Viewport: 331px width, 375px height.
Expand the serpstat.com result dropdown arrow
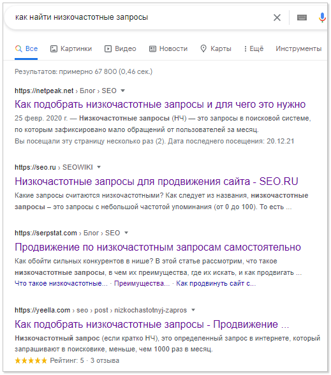[126, 233]
